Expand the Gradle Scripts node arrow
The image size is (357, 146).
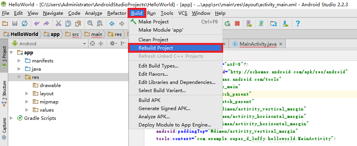tap(11, 118)
